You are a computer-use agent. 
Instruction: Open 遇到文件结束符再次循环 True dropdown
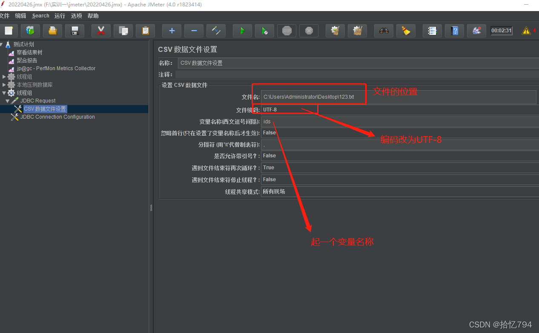point(400,168)
